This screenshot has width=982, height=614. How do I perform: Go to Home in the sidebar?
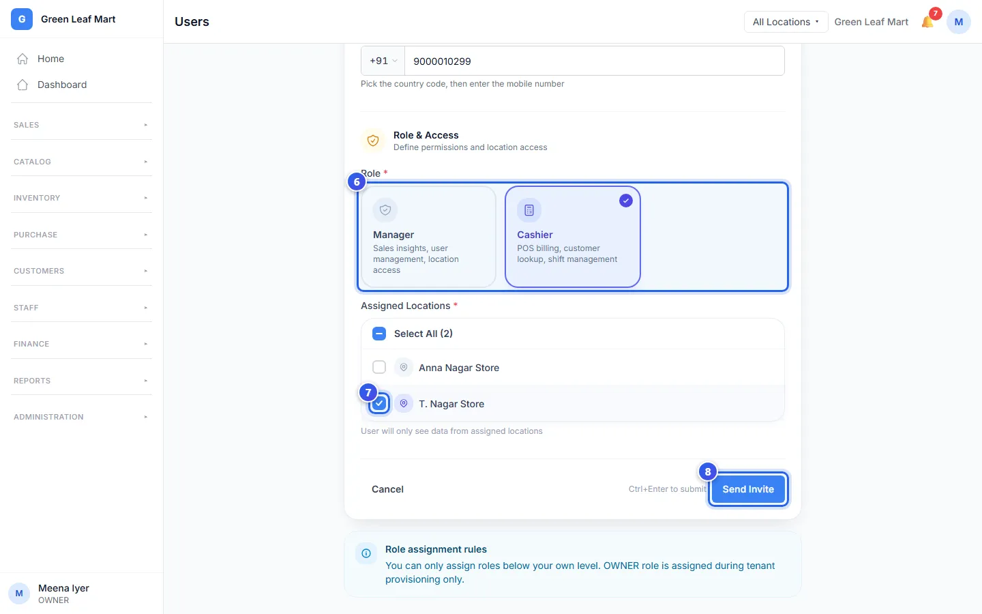[81, 59]
